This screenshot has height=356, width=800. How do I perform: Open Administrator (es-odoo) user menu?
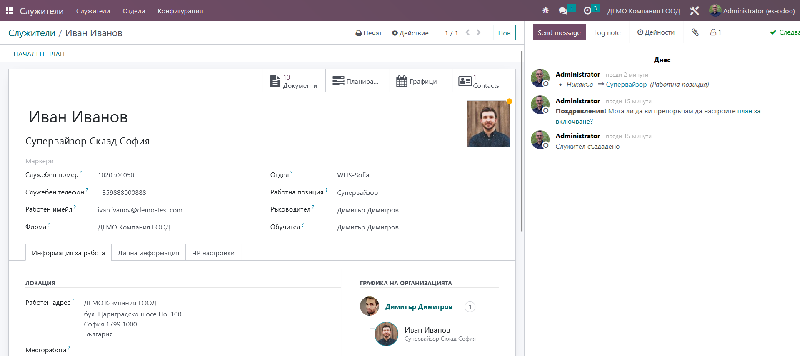752,11
